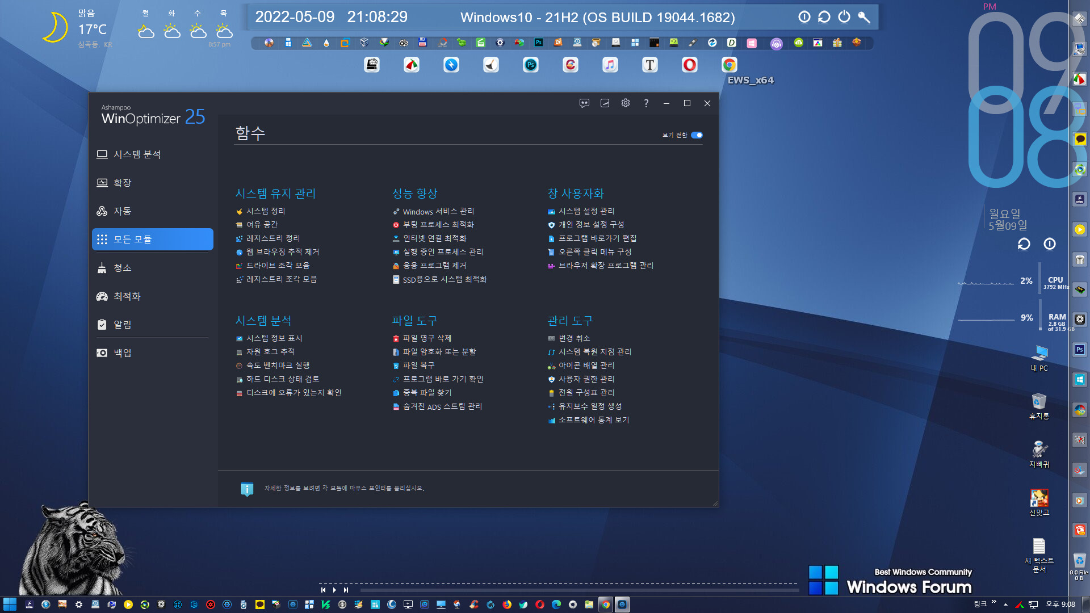Open 인터넷 연결 최적화 module

(430, 238)
